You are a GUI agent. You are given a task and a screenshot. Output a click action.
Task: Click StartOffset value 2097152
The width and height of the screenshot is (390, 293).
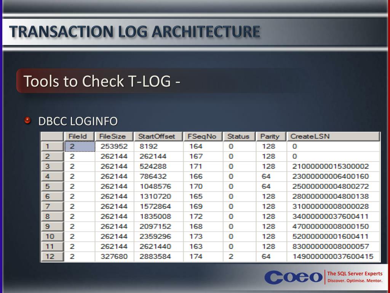[x=155, y=226]
